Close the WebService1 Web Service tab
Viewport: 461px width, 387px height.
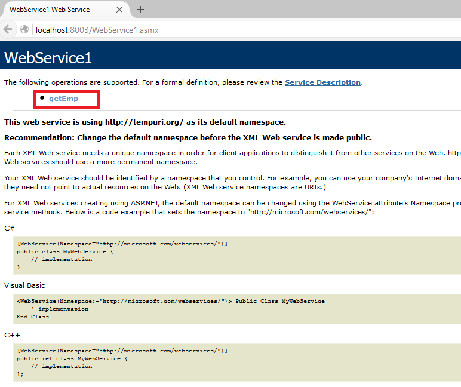point(119,10)
